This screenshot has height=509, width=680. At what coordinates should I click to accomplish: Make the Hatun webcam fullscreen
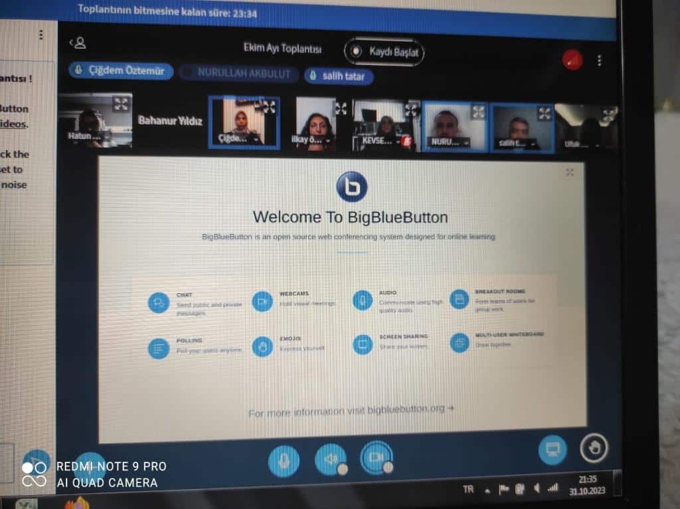tap(121, 104)
